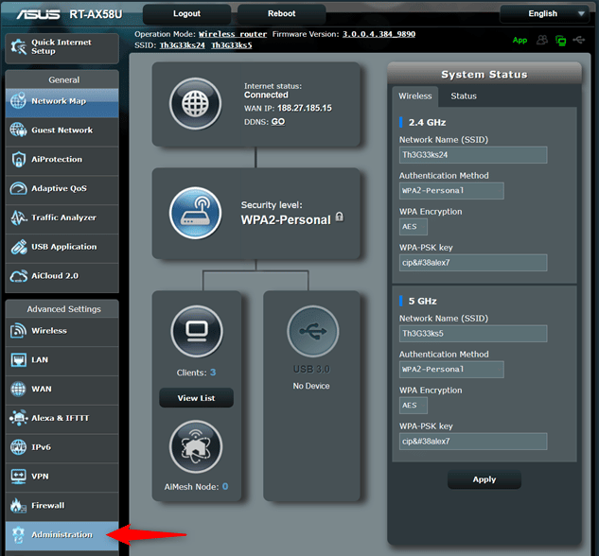Viewport: 599px width, 556px height.
Task: Click the green network clients status icon
Action: coord(561,41)
